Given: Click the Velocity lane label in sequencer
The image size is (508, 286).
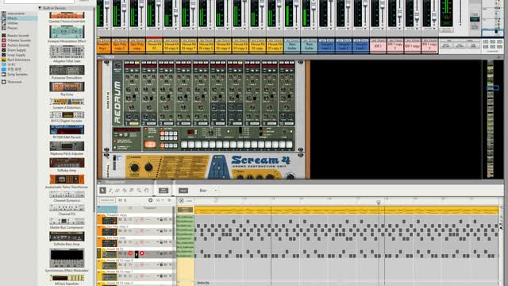Looking at the screenshot, I should click(x=203, y=283).
